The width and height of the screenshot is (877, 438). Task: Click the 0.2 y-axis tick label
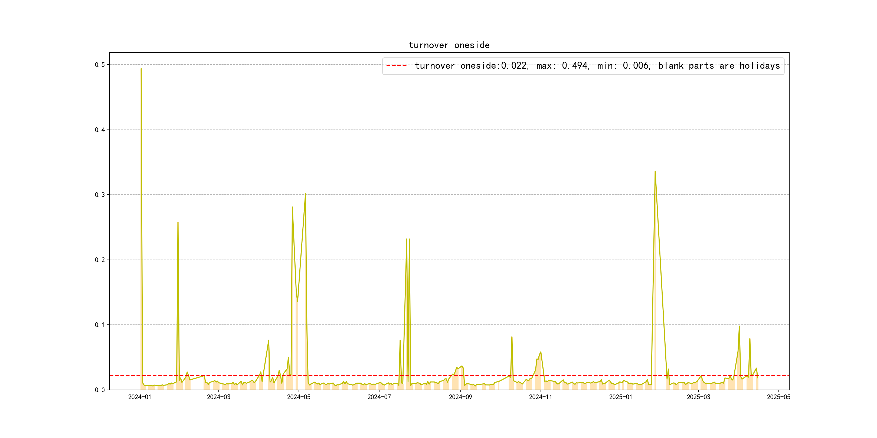pos(100,260)
